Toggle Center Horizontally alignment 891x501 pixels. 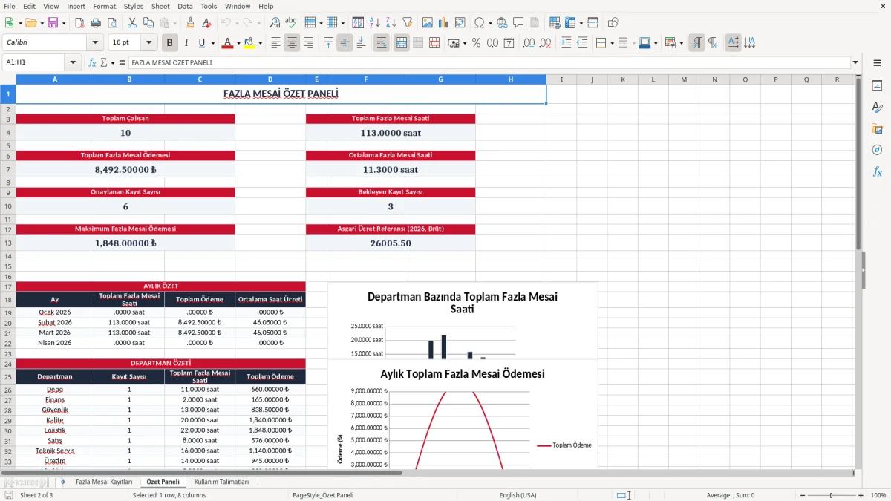(292, 43)
